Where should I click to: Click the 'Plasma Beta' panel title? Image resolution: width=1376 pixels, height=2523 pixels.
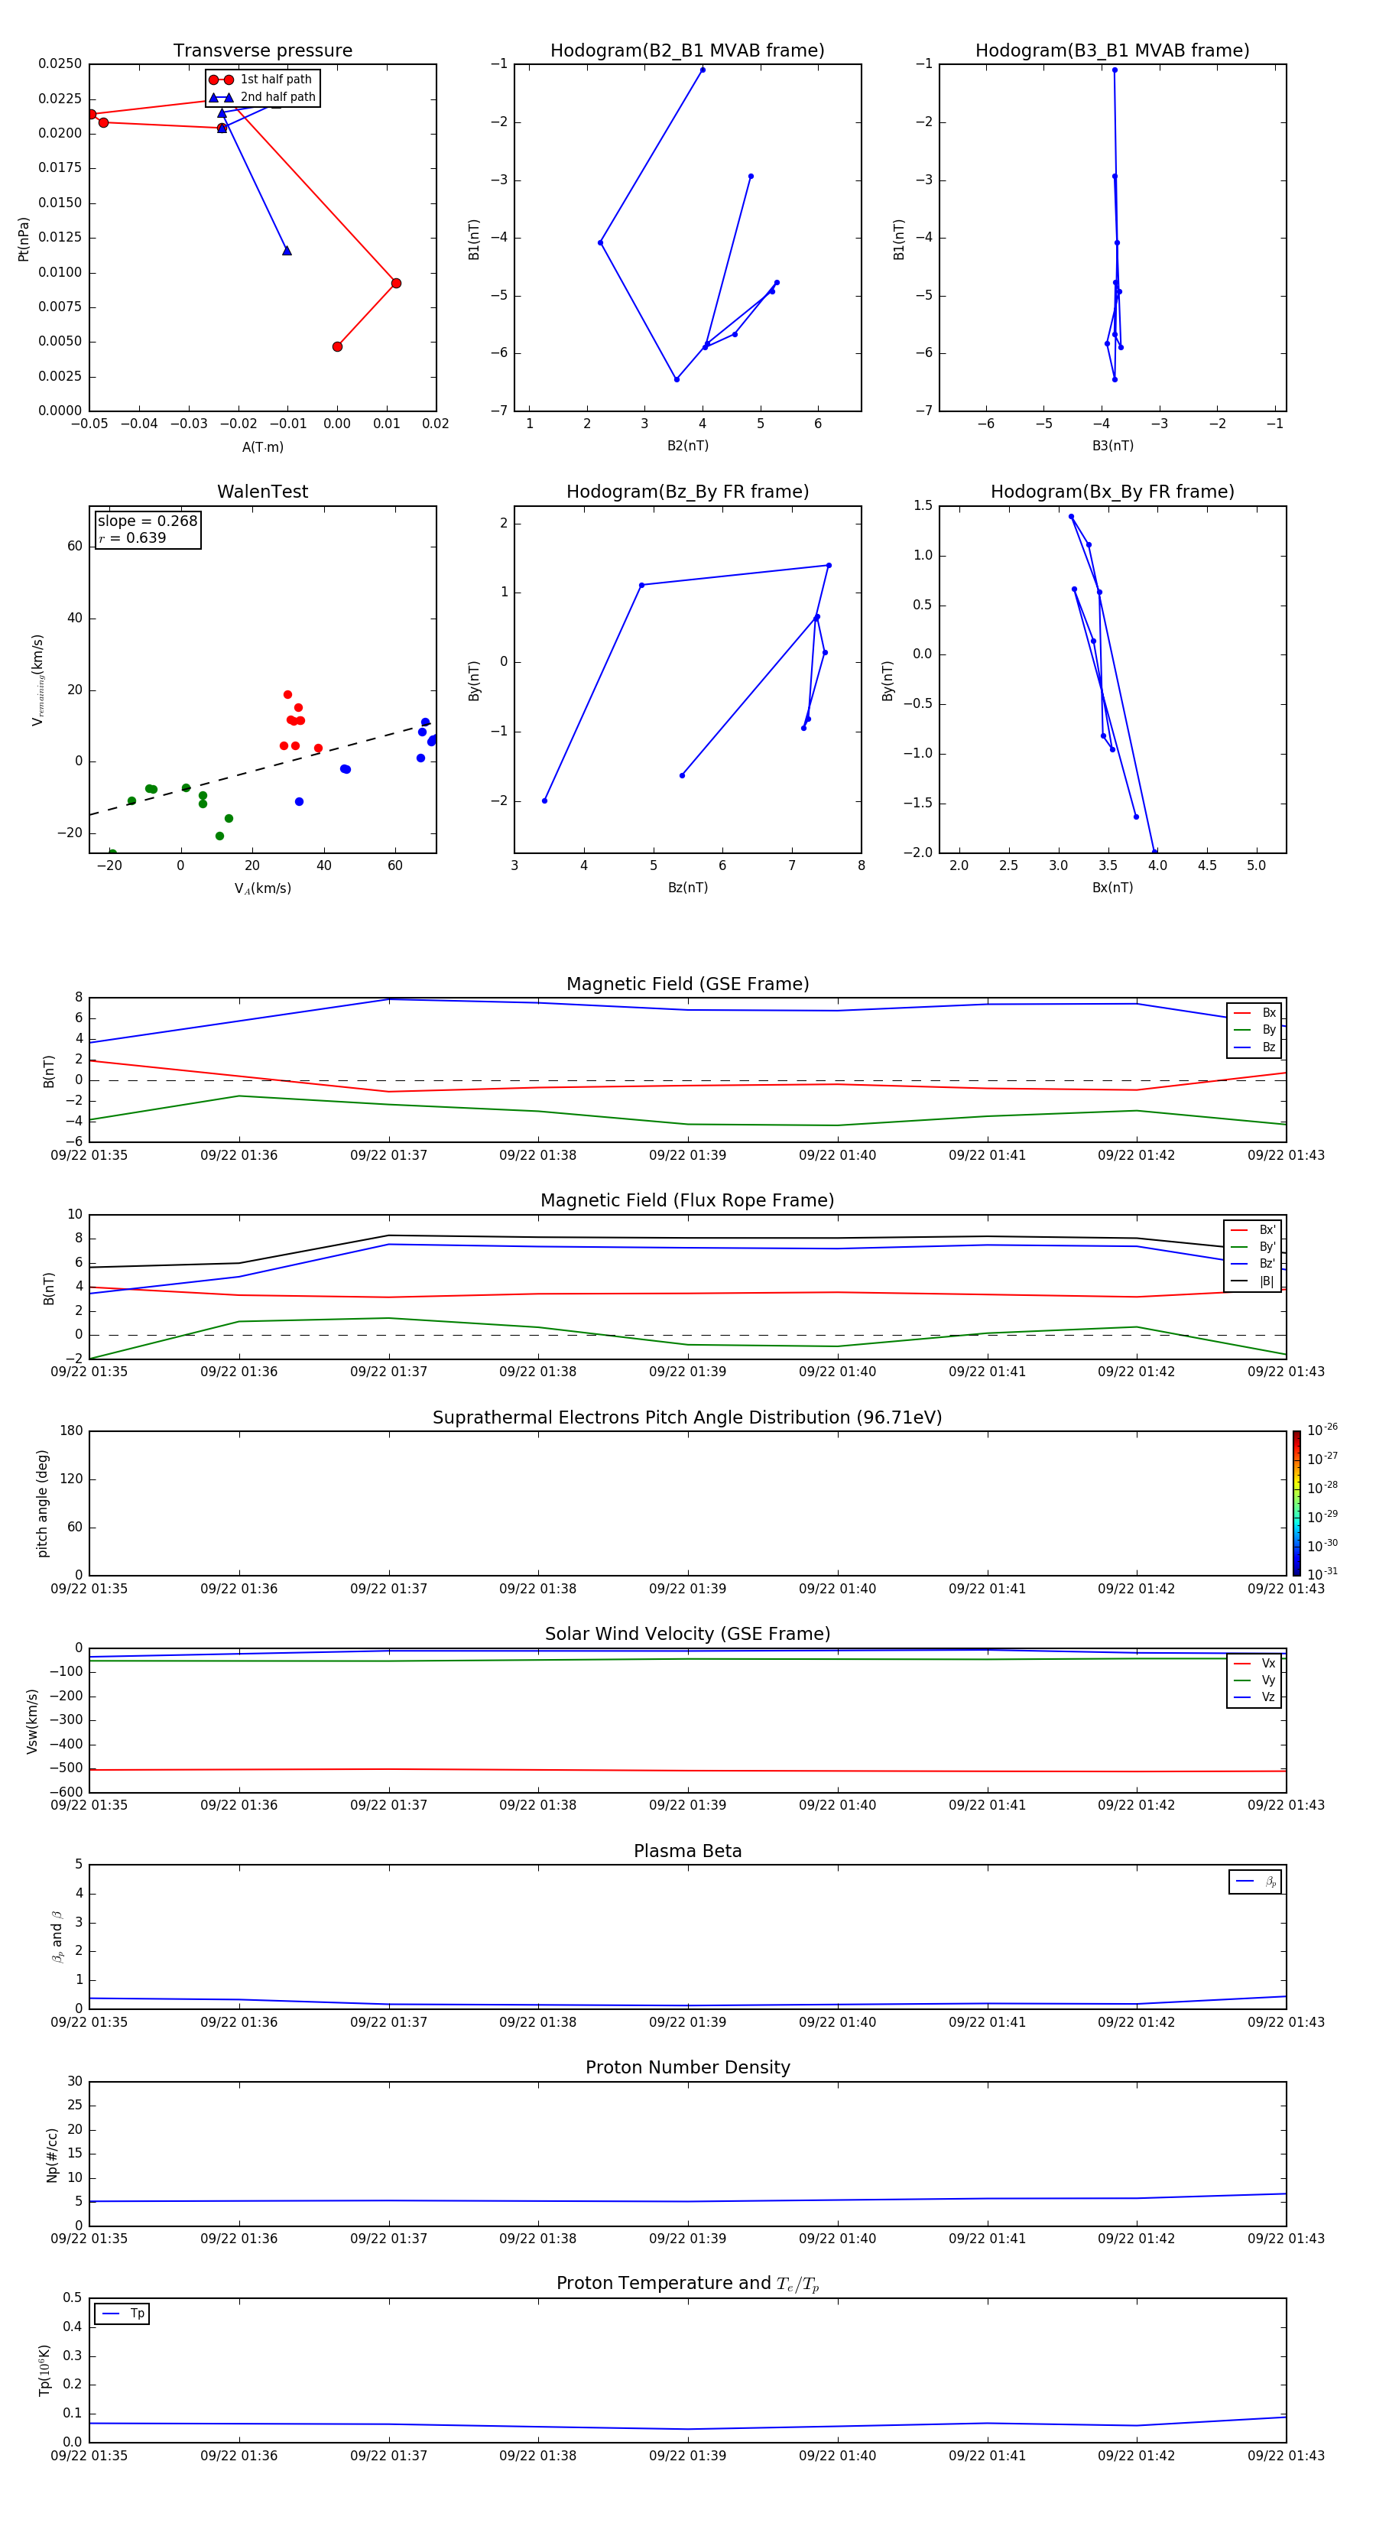point(687,1851)
